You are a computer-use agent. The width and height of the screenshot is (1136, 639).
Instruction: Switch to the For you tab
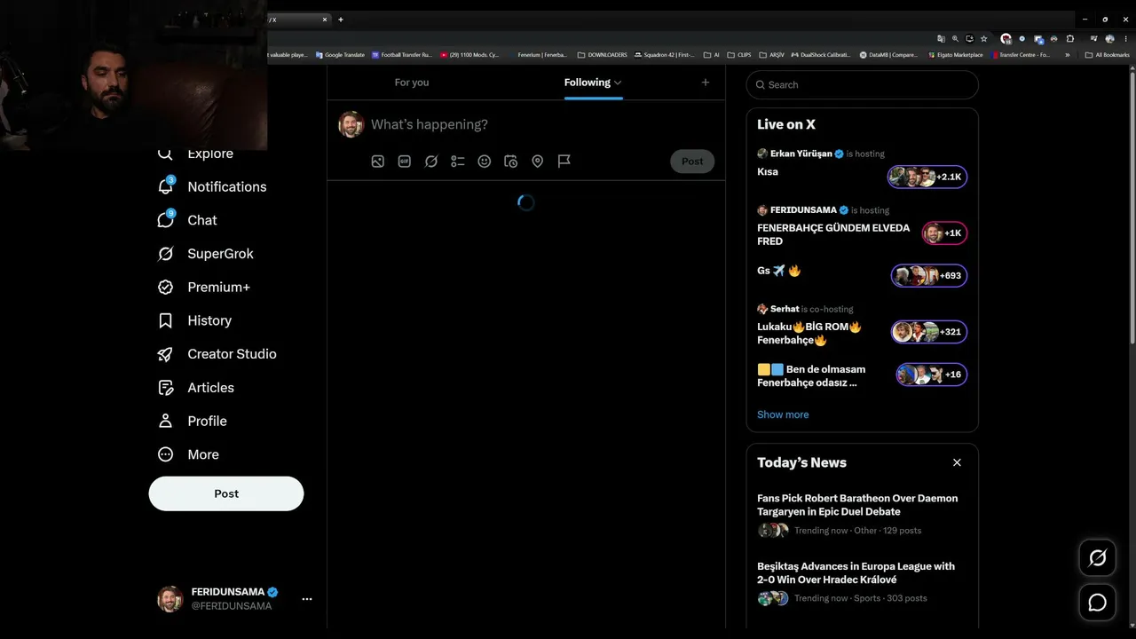pyautogui.click(x=412, y=83)
